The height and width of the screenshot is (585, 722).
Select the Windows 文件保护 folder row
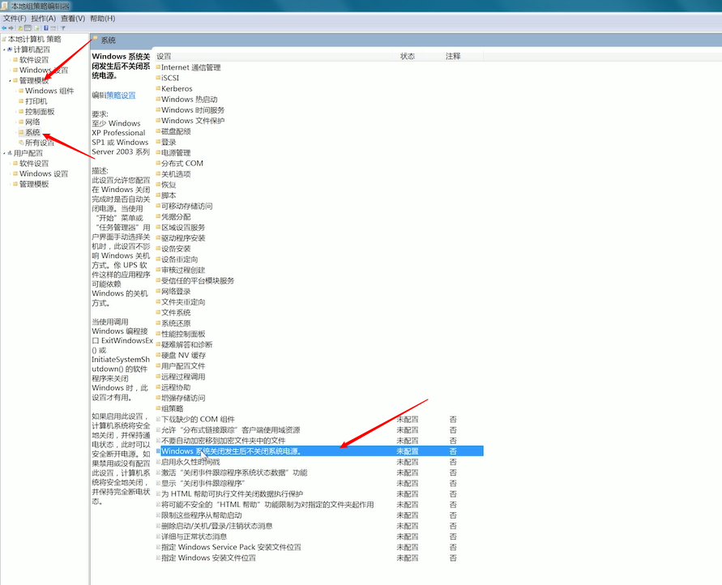pyautogui.click(x=193, y=121)
